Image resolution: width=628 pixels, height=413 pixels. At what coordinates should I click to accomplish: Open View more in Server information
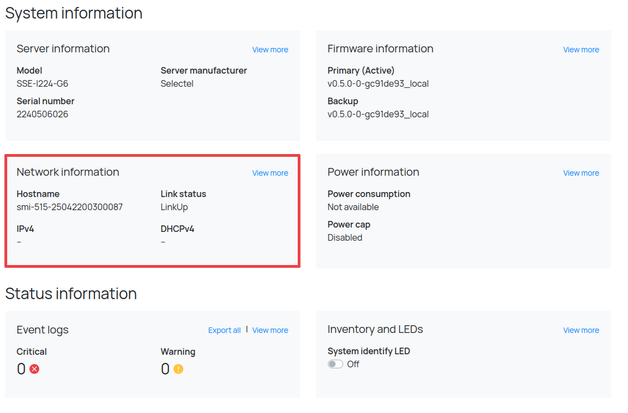[x=270, y=50]
